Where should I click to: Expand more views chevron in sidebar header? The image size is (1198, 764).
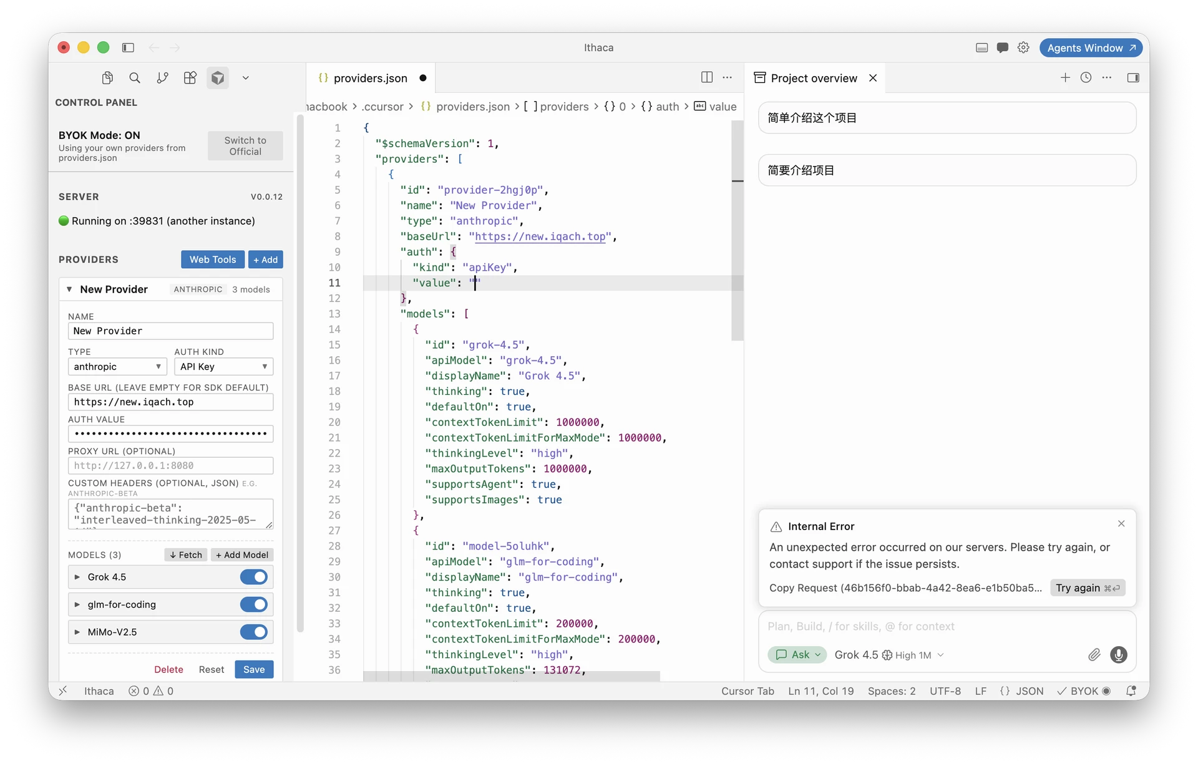click(246, 78)
